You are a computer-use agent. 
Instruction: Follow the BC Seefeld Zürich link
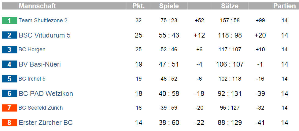[41, 108]
